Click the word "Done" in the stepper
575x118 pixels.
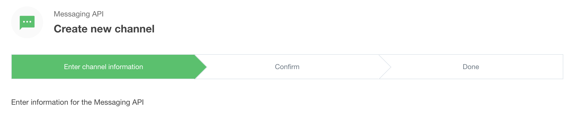(471, 67)
